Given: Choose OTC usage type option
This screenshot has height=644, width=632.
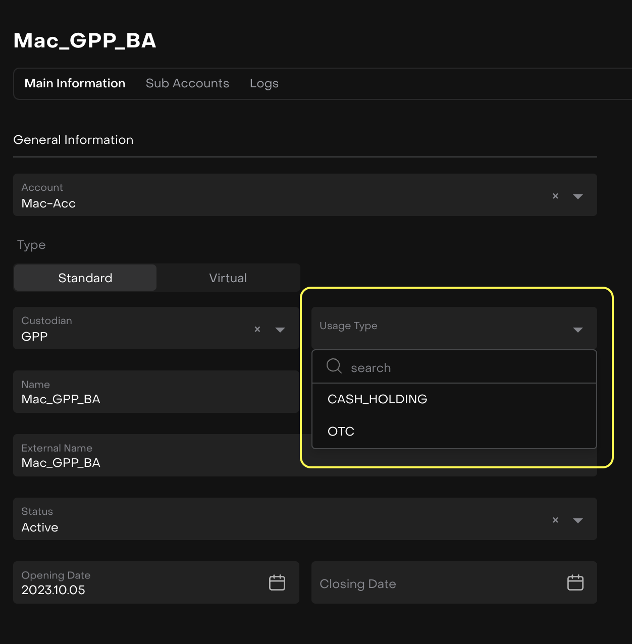Looking at the screenshot, I should click(x=341, y=432).
